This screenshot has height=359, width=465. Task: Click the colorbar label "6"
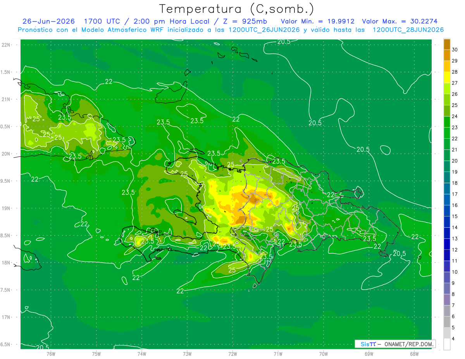[454, 317]
